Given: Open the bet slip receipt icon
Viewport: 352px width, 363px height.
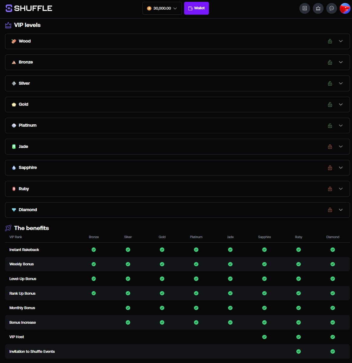Looking at the screenshot, I should (x=305, y=8).
